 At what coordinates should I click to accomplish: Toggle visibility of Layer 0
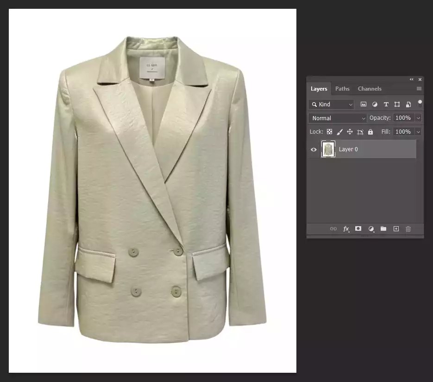314,149
